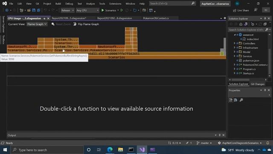Image resolution: width=273 pixels, height=154 pixels.
Task: Click the Solution Explorer Home icon
Action: tap(241, 24)
